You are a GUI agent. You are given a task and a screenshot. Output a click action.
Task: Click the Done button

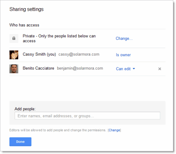(x=20, y=142)
